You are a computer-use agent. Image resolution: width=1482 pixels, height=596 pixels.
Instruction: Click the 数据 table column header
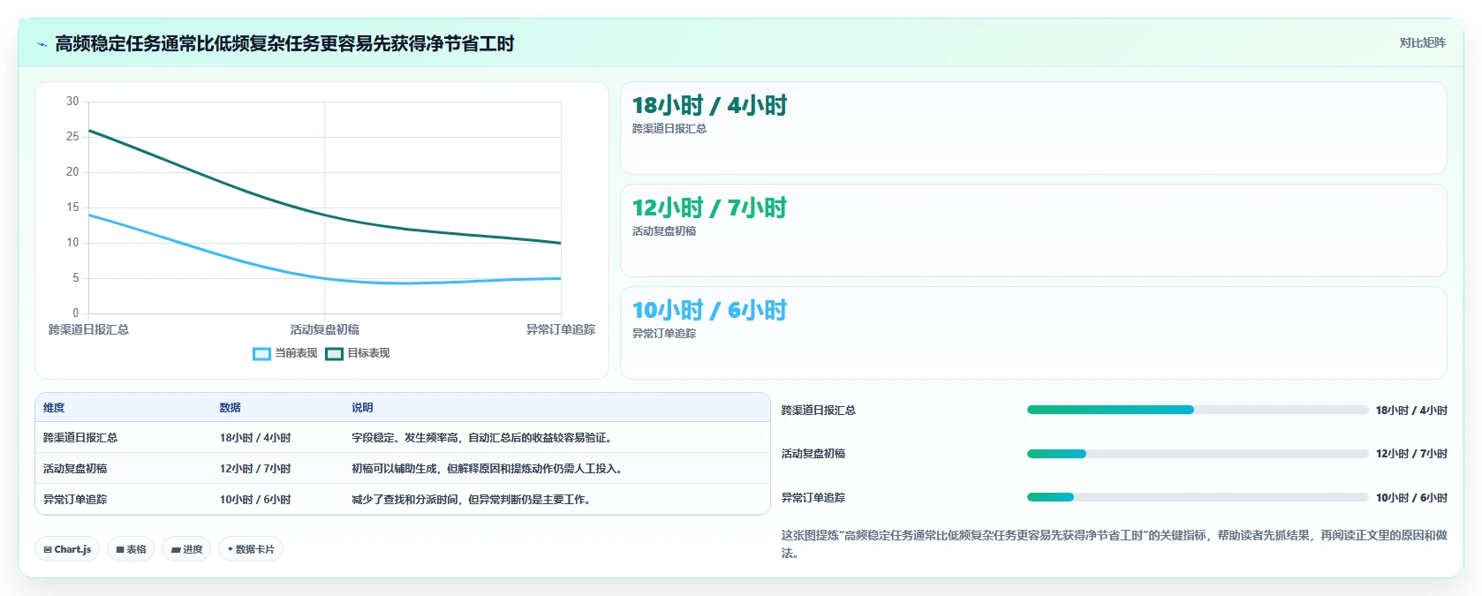230,408
